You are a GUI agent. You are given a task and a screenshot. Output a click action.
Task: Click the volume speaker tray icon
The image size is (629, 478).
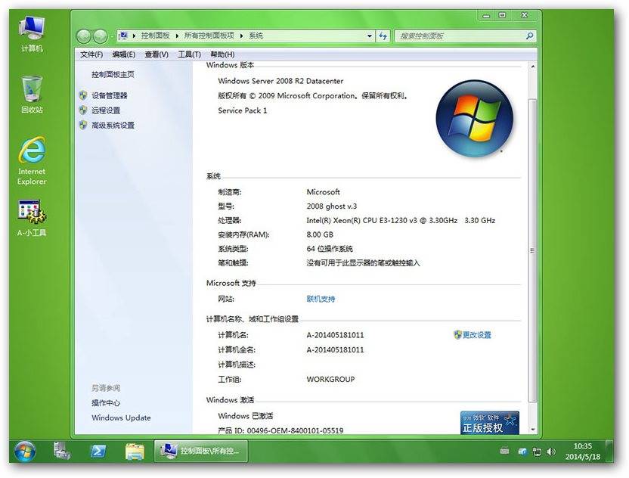(551, 452)
